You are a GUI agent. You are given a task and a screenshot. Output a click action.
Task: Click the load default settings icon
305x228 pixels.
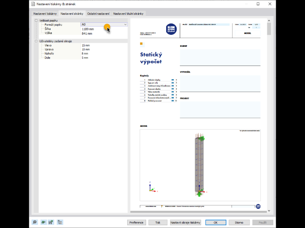coord(43,222)
